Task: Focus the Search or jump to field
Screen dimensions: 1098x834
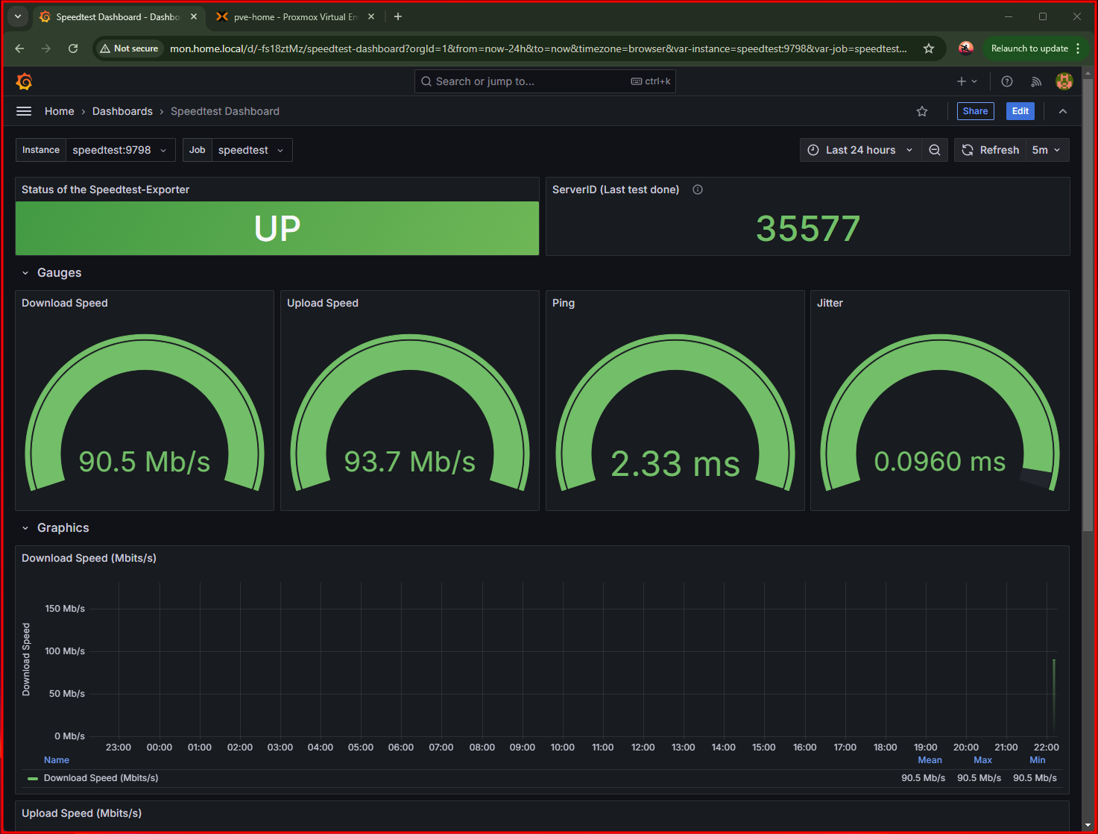Action: [545, 81]
